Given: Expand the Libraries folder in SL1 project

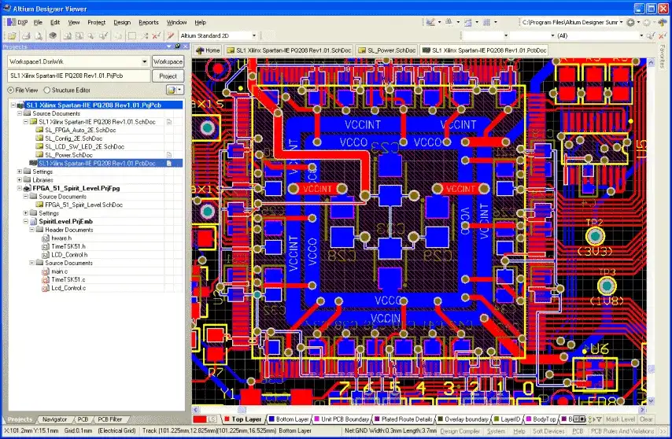Looking at the screenshot, I should (20, 180).
